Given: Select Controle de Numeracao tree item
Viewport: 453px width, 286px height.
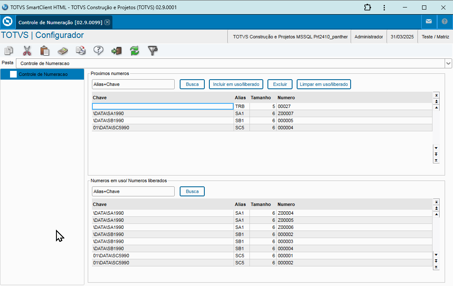Looking at the screenshot, I should click(43, 74).
